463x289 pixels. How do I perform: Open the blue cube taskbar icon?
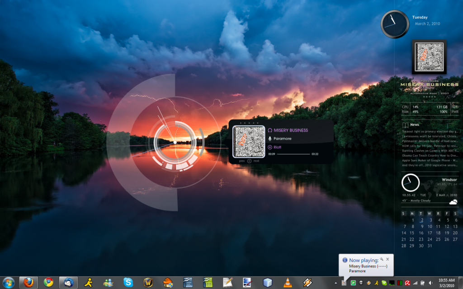point(268,283)
